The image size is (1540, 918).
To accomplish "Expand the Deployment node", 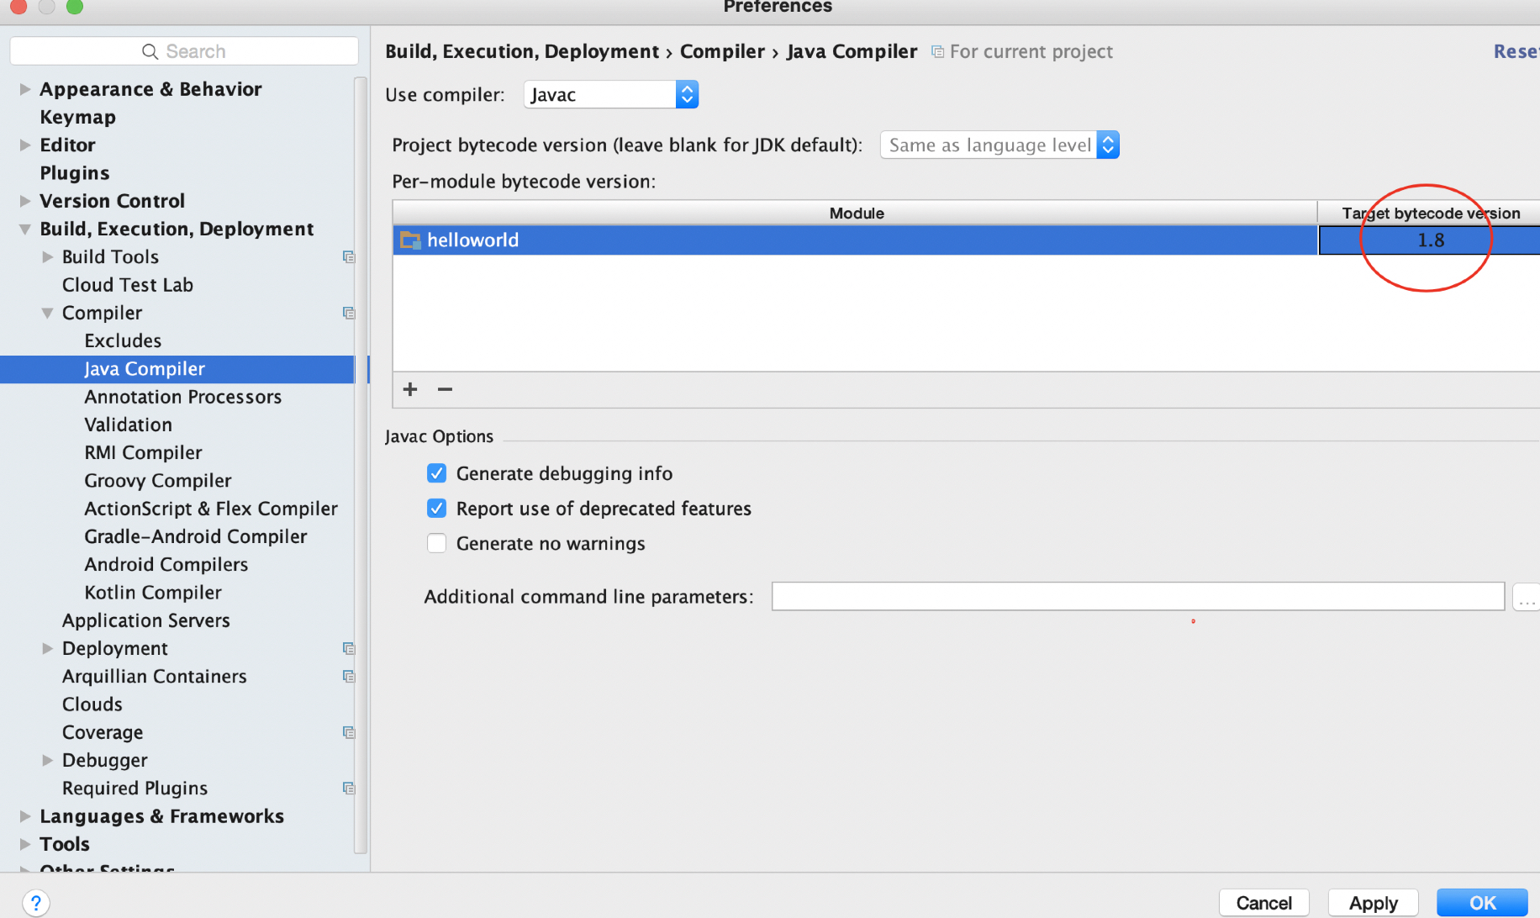I will 48,648.
